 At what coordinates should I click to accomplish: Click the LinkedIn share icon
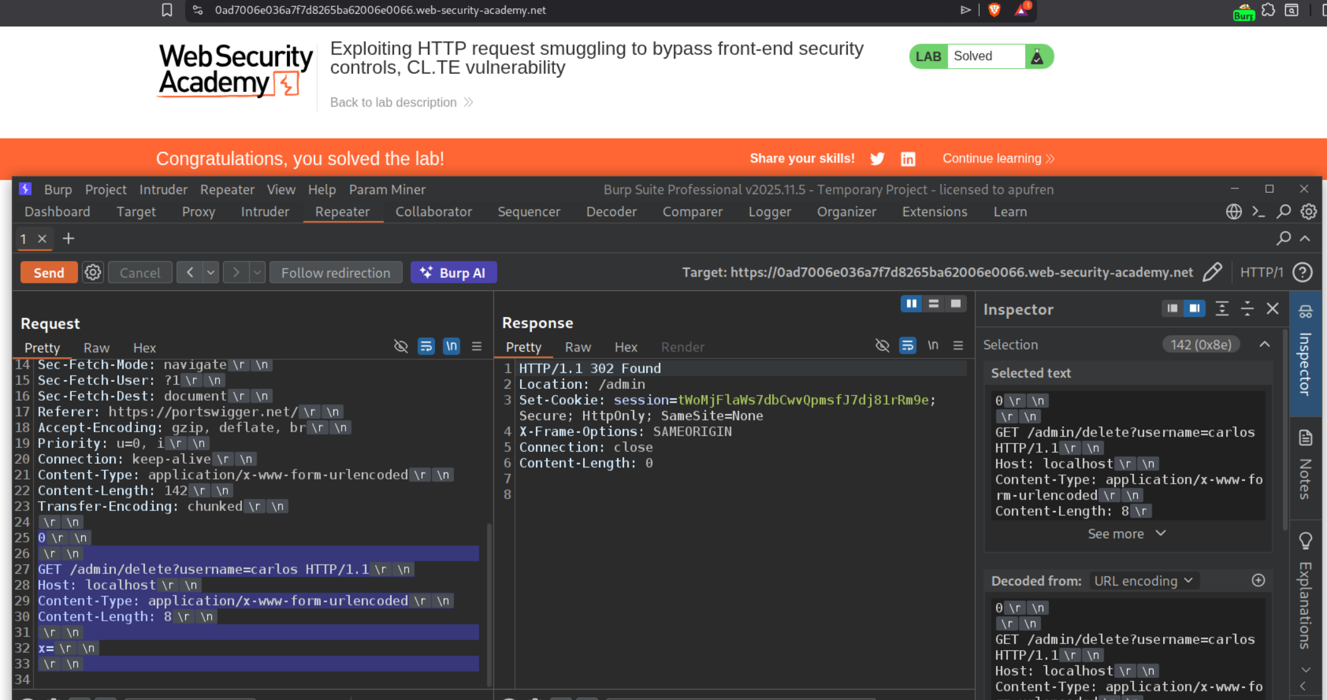tap(908, 159)
